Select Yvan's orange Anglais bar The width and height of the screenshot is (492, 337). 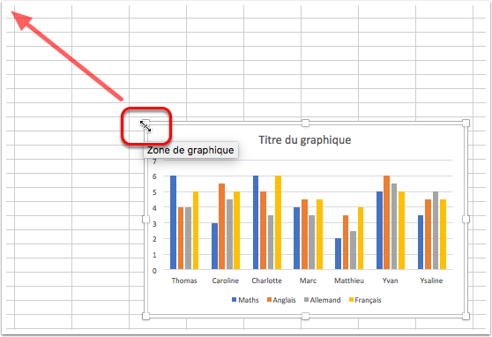click(386, 222)
